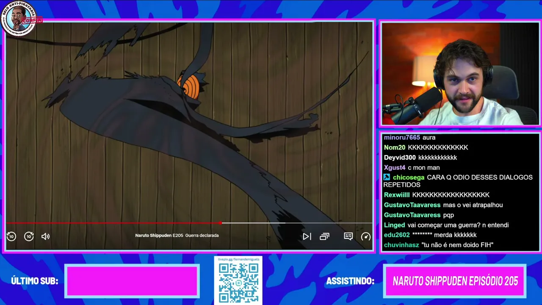Select chat username minoru7665

[402, 137]
